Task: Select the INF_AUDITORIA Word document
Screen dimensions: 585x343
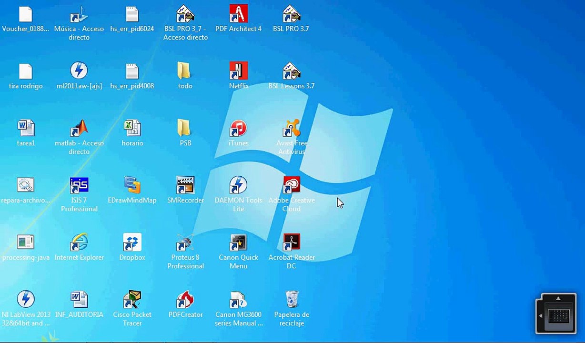Action: tap(79, 299)
